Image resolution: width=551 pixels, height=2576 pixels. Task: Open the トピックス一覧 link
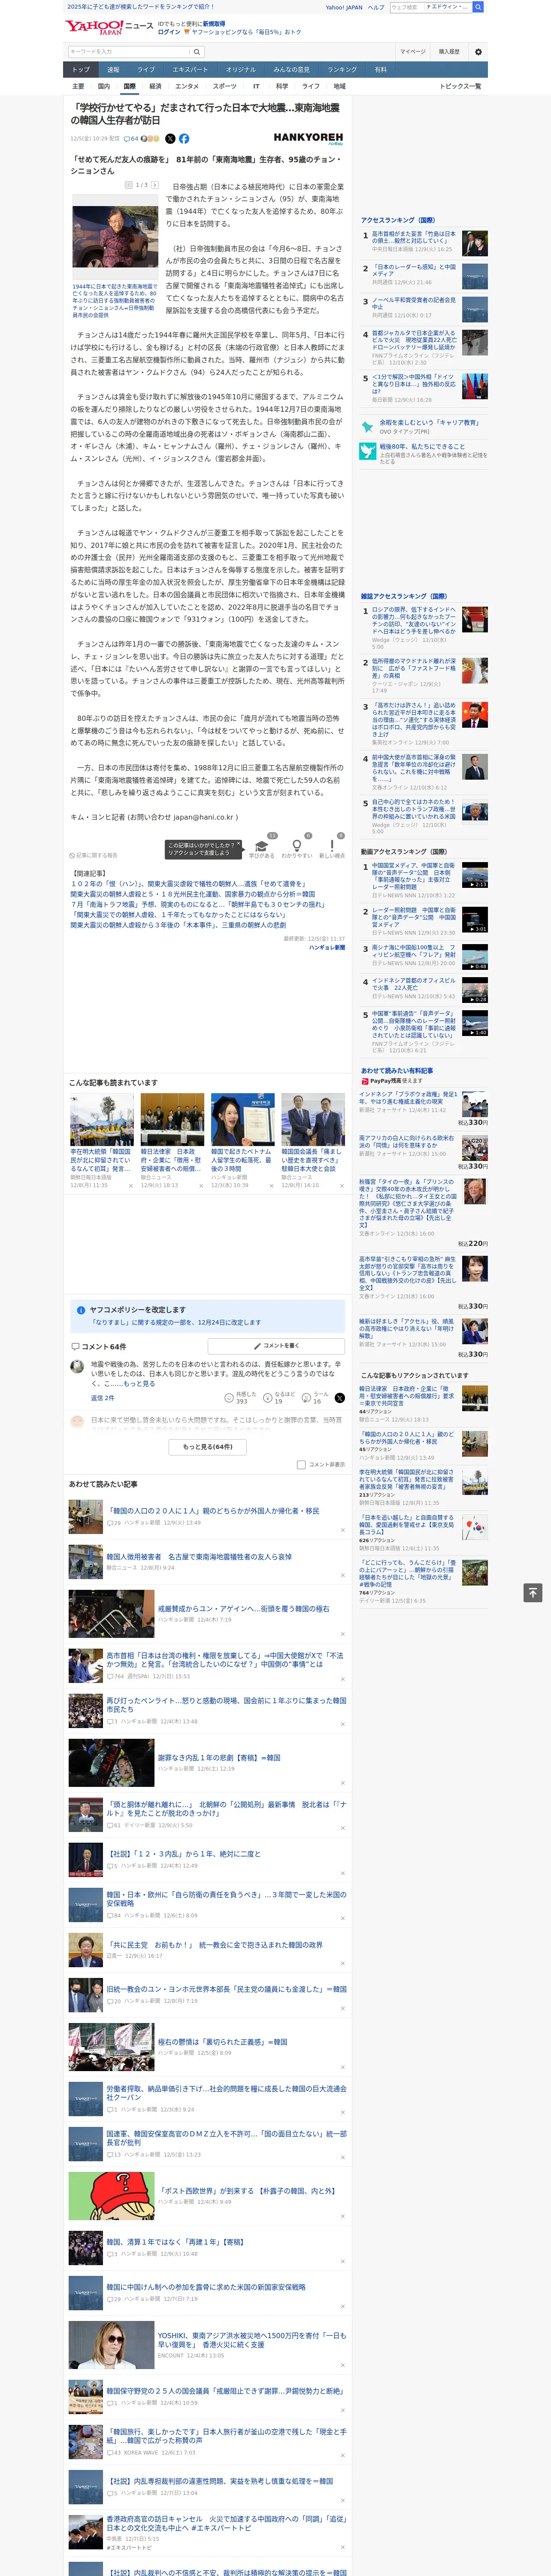point(461,86)
